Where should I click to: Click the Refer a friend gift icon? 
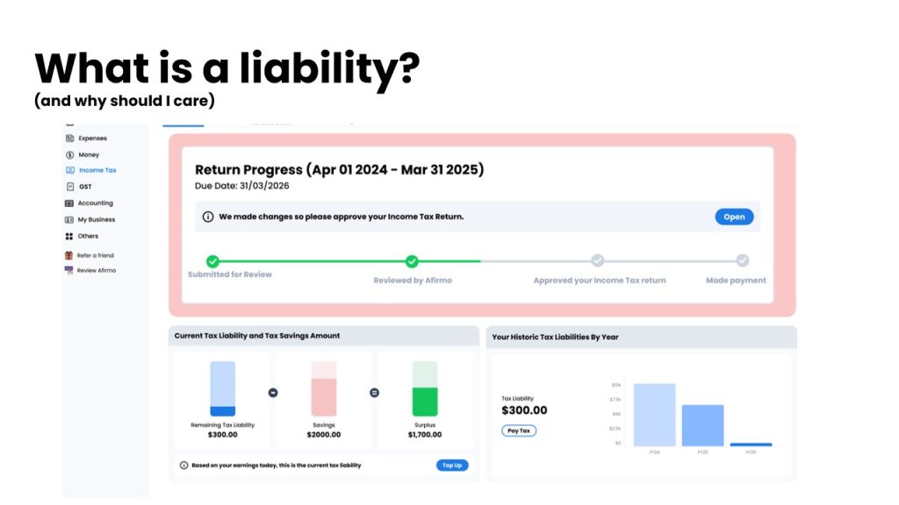coord(68,255)
